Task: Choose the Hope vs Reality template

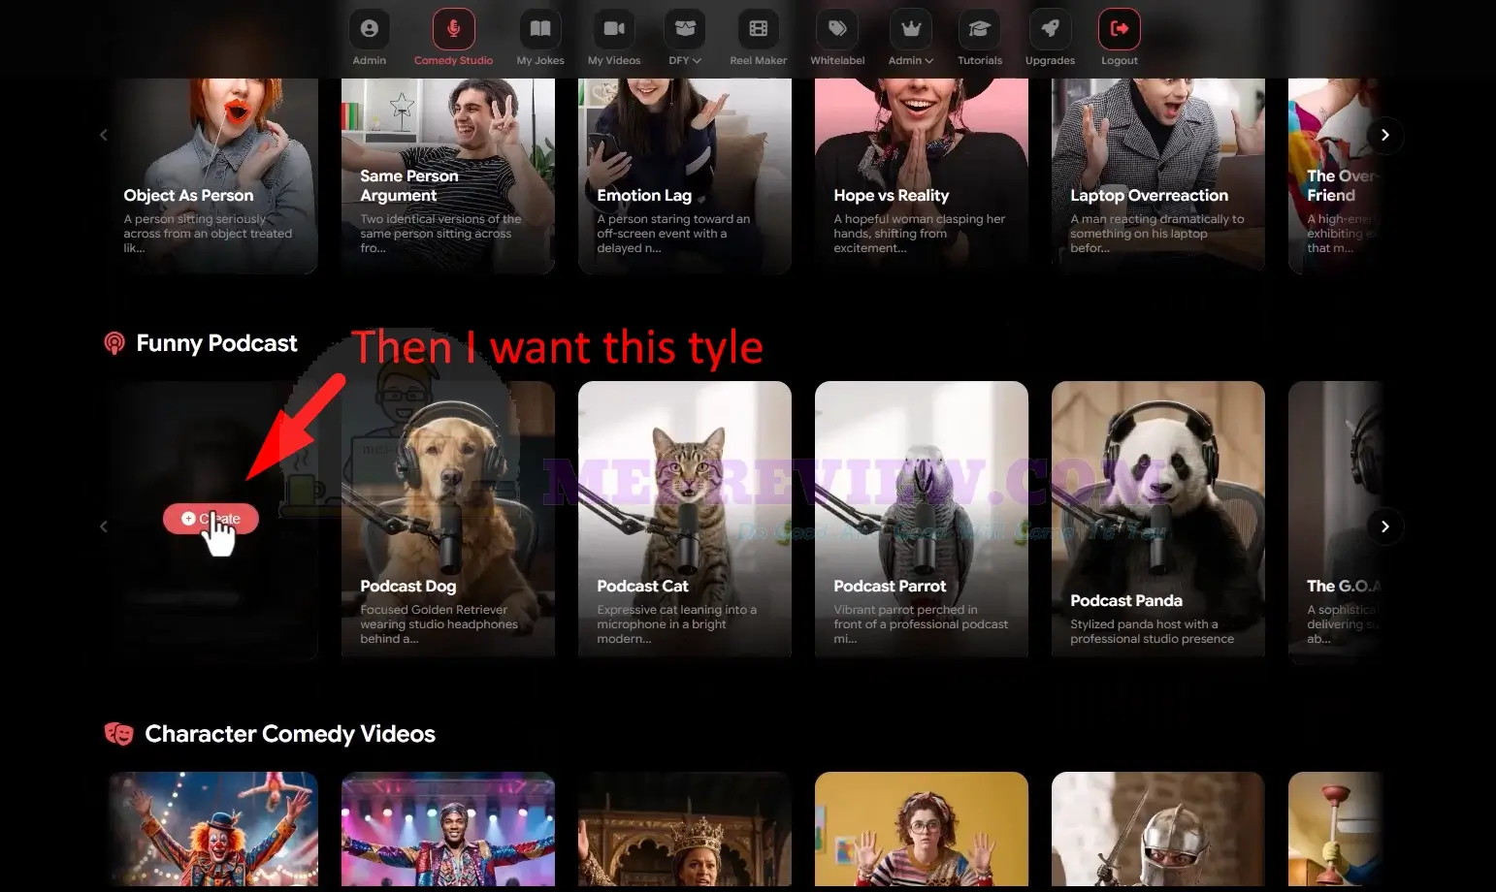Action: pos(922,175)
